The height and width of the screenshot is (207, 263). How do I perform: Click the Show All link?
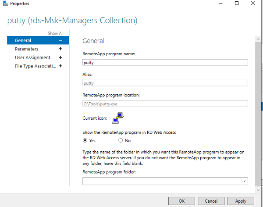click(56, 33)
